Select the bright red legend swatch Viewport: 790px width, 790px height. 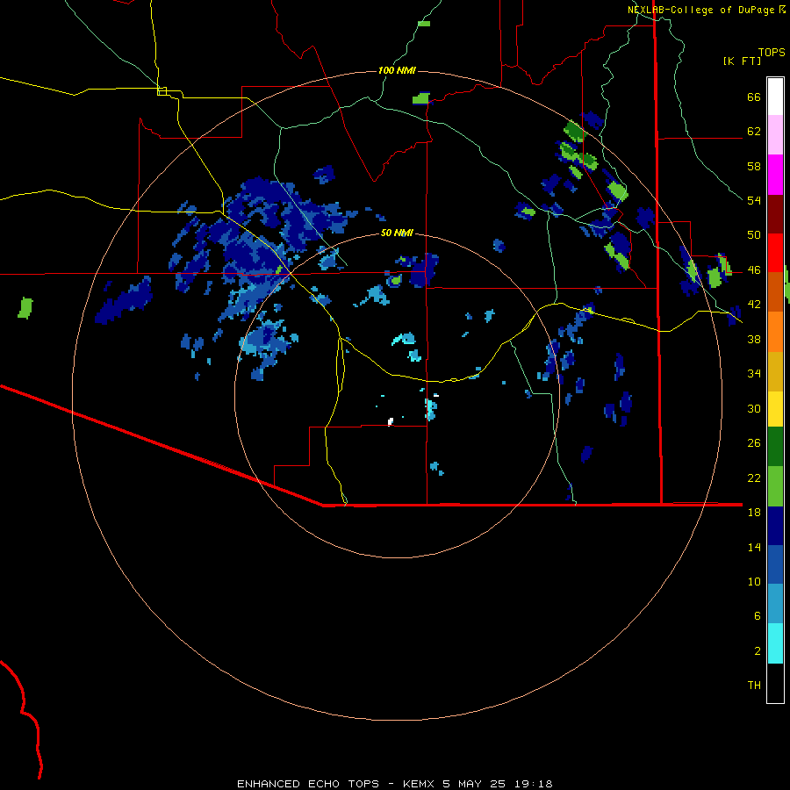(x=775, y=253)
